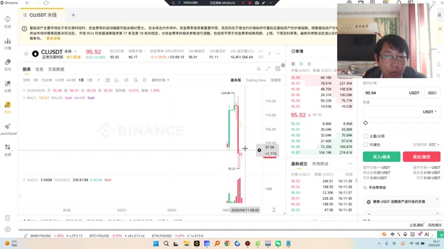
Task: Open the 最新成交 recent trades tab
Action: pos(299,164)
